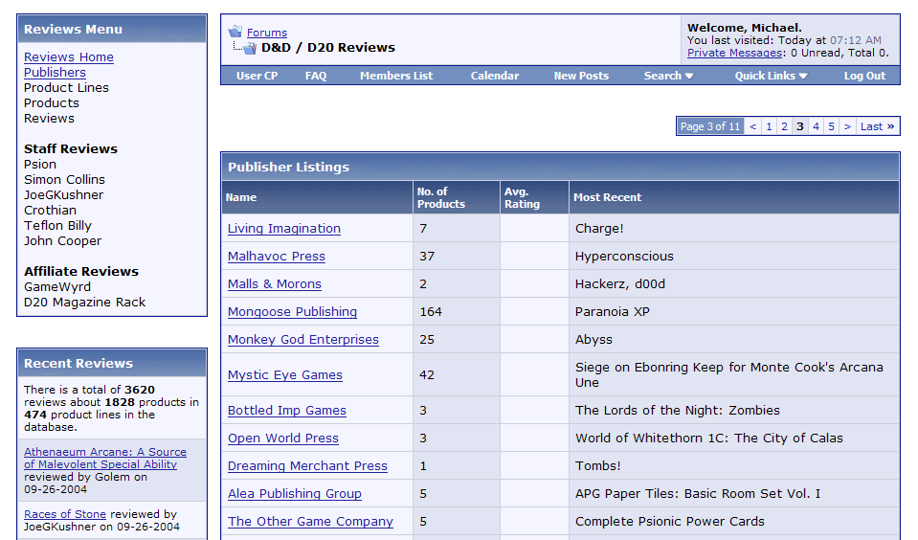
Task: Open The Other Game Company link
Action: [310, 521]
